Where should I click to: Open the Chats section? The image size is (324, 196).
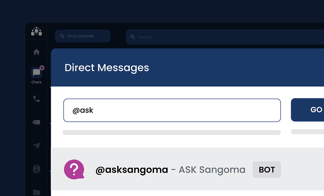(x=37, y=73)
